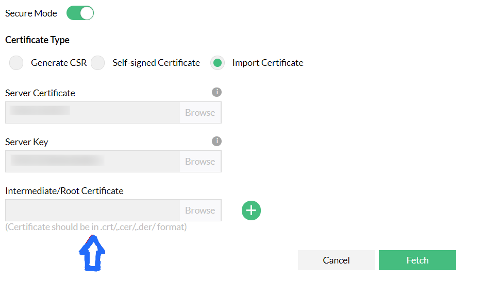
Task: Cancel the certificate import
Action: [336, 260]
